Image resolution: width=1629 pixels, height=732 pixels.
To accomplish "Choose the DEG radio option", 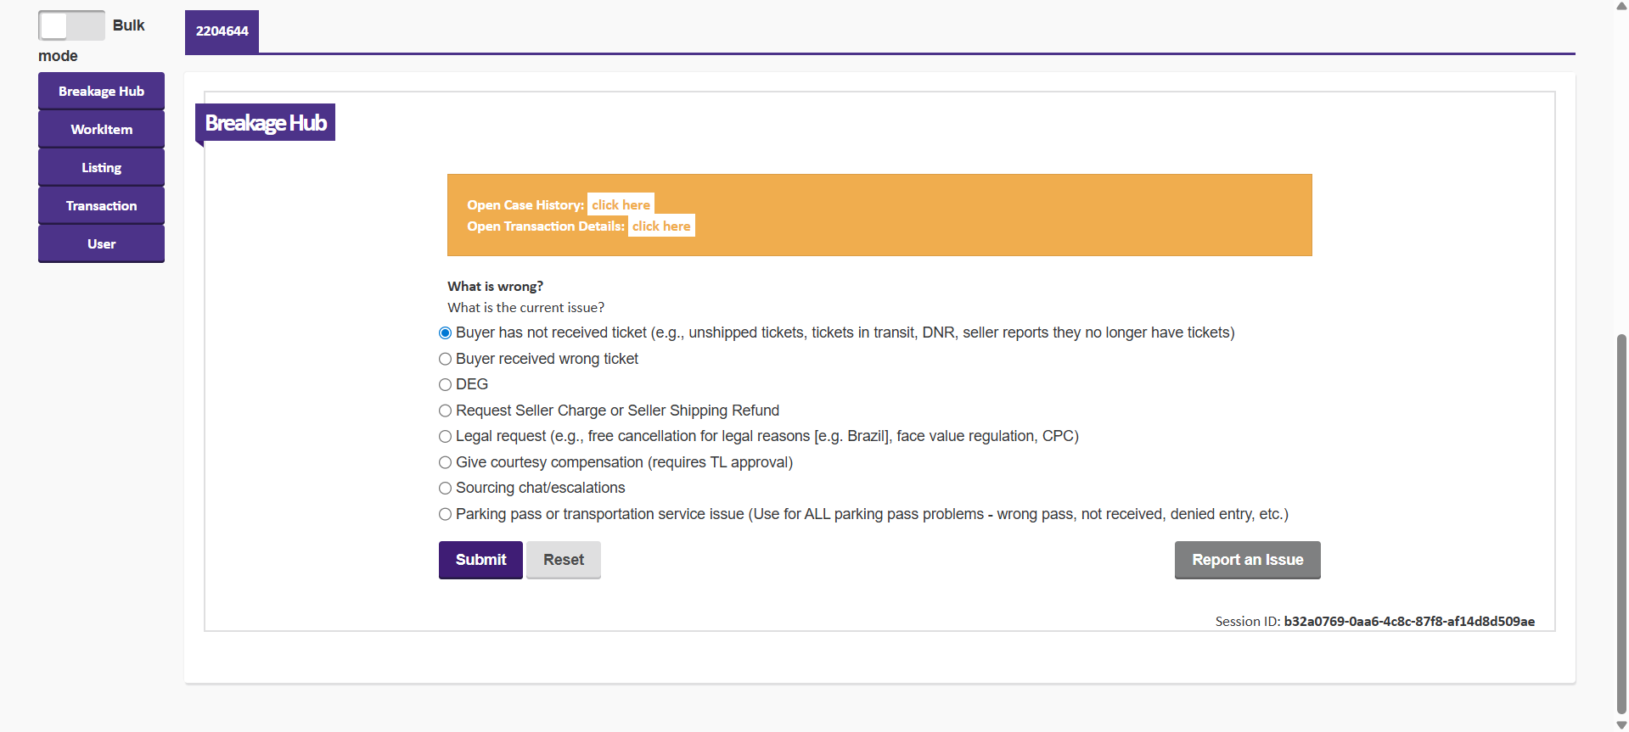I will (x=445, y=385).
